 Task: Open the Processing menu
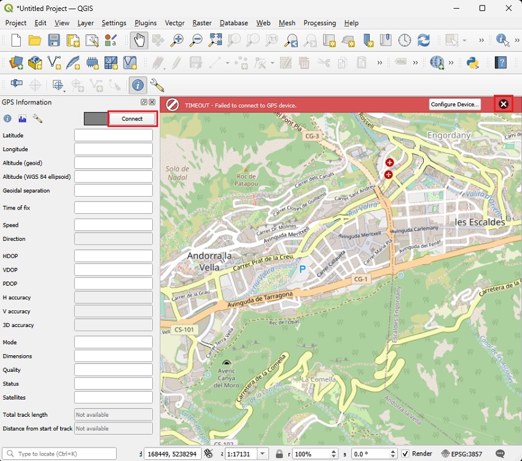[319, 23]
